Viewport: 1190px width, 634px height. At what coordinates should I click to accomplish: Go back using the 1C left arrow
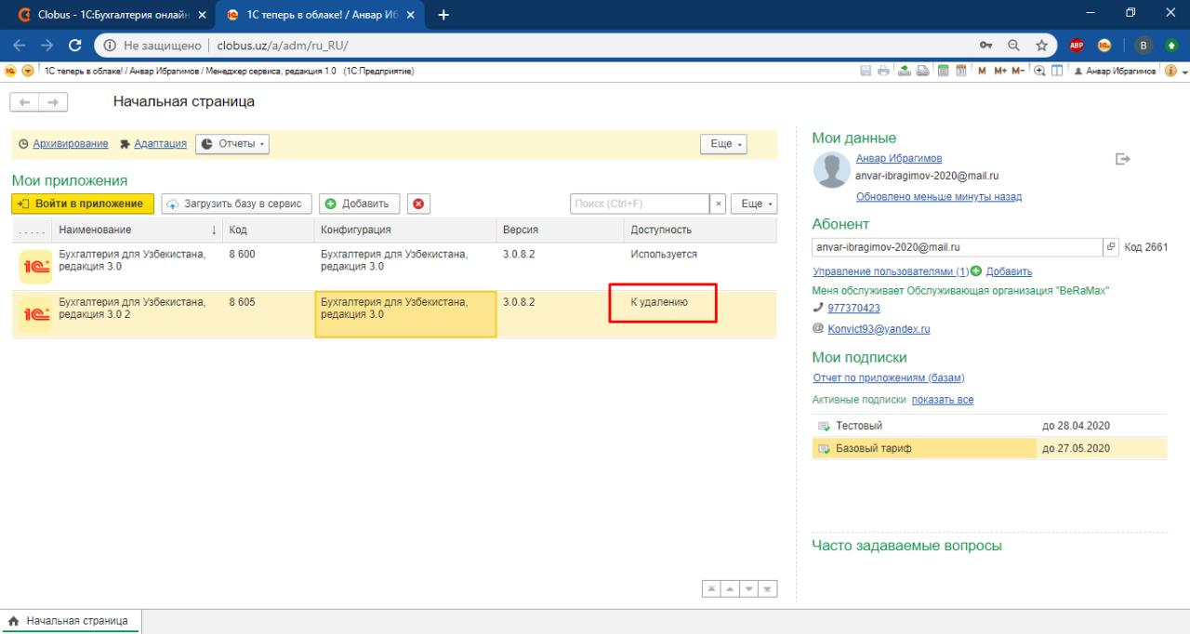pyautogui.click(x=24, y=101)
